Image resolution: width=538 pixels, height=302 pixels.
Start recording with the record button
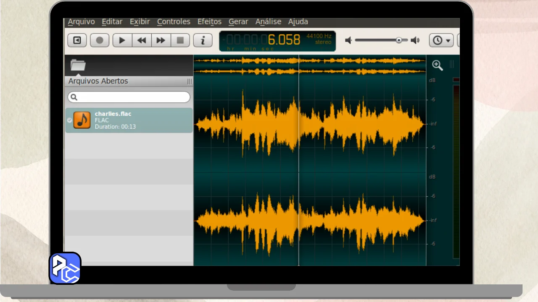point(100,40)
